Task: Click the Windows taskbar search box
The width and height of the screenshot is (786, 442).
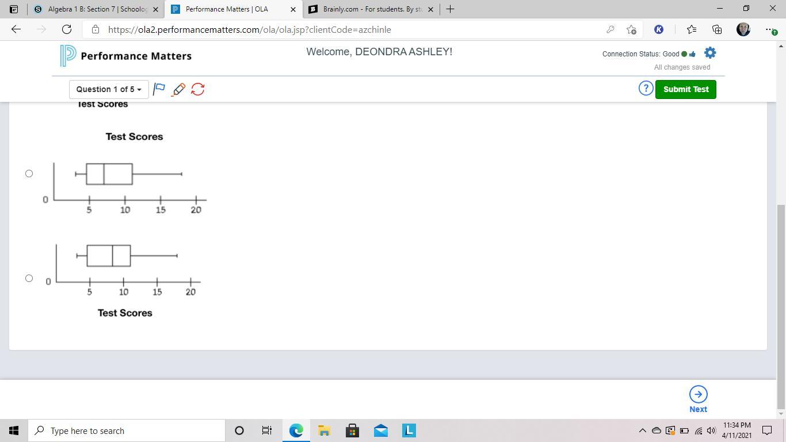Action: tap(127, 430)
